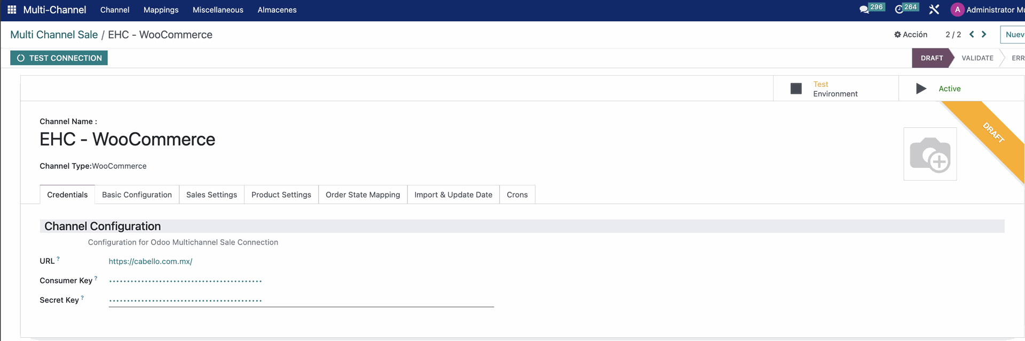
Task: Open the conversations messages icon
Action: click(864, 10)
